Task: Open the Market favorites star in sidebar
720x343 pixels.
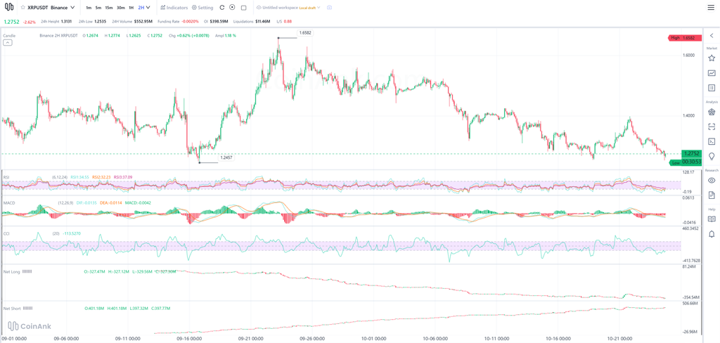Action: (x=712, y=58)
